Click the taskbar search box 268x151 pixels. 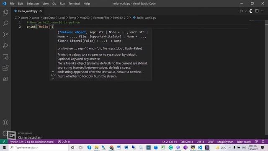[39, 147]
